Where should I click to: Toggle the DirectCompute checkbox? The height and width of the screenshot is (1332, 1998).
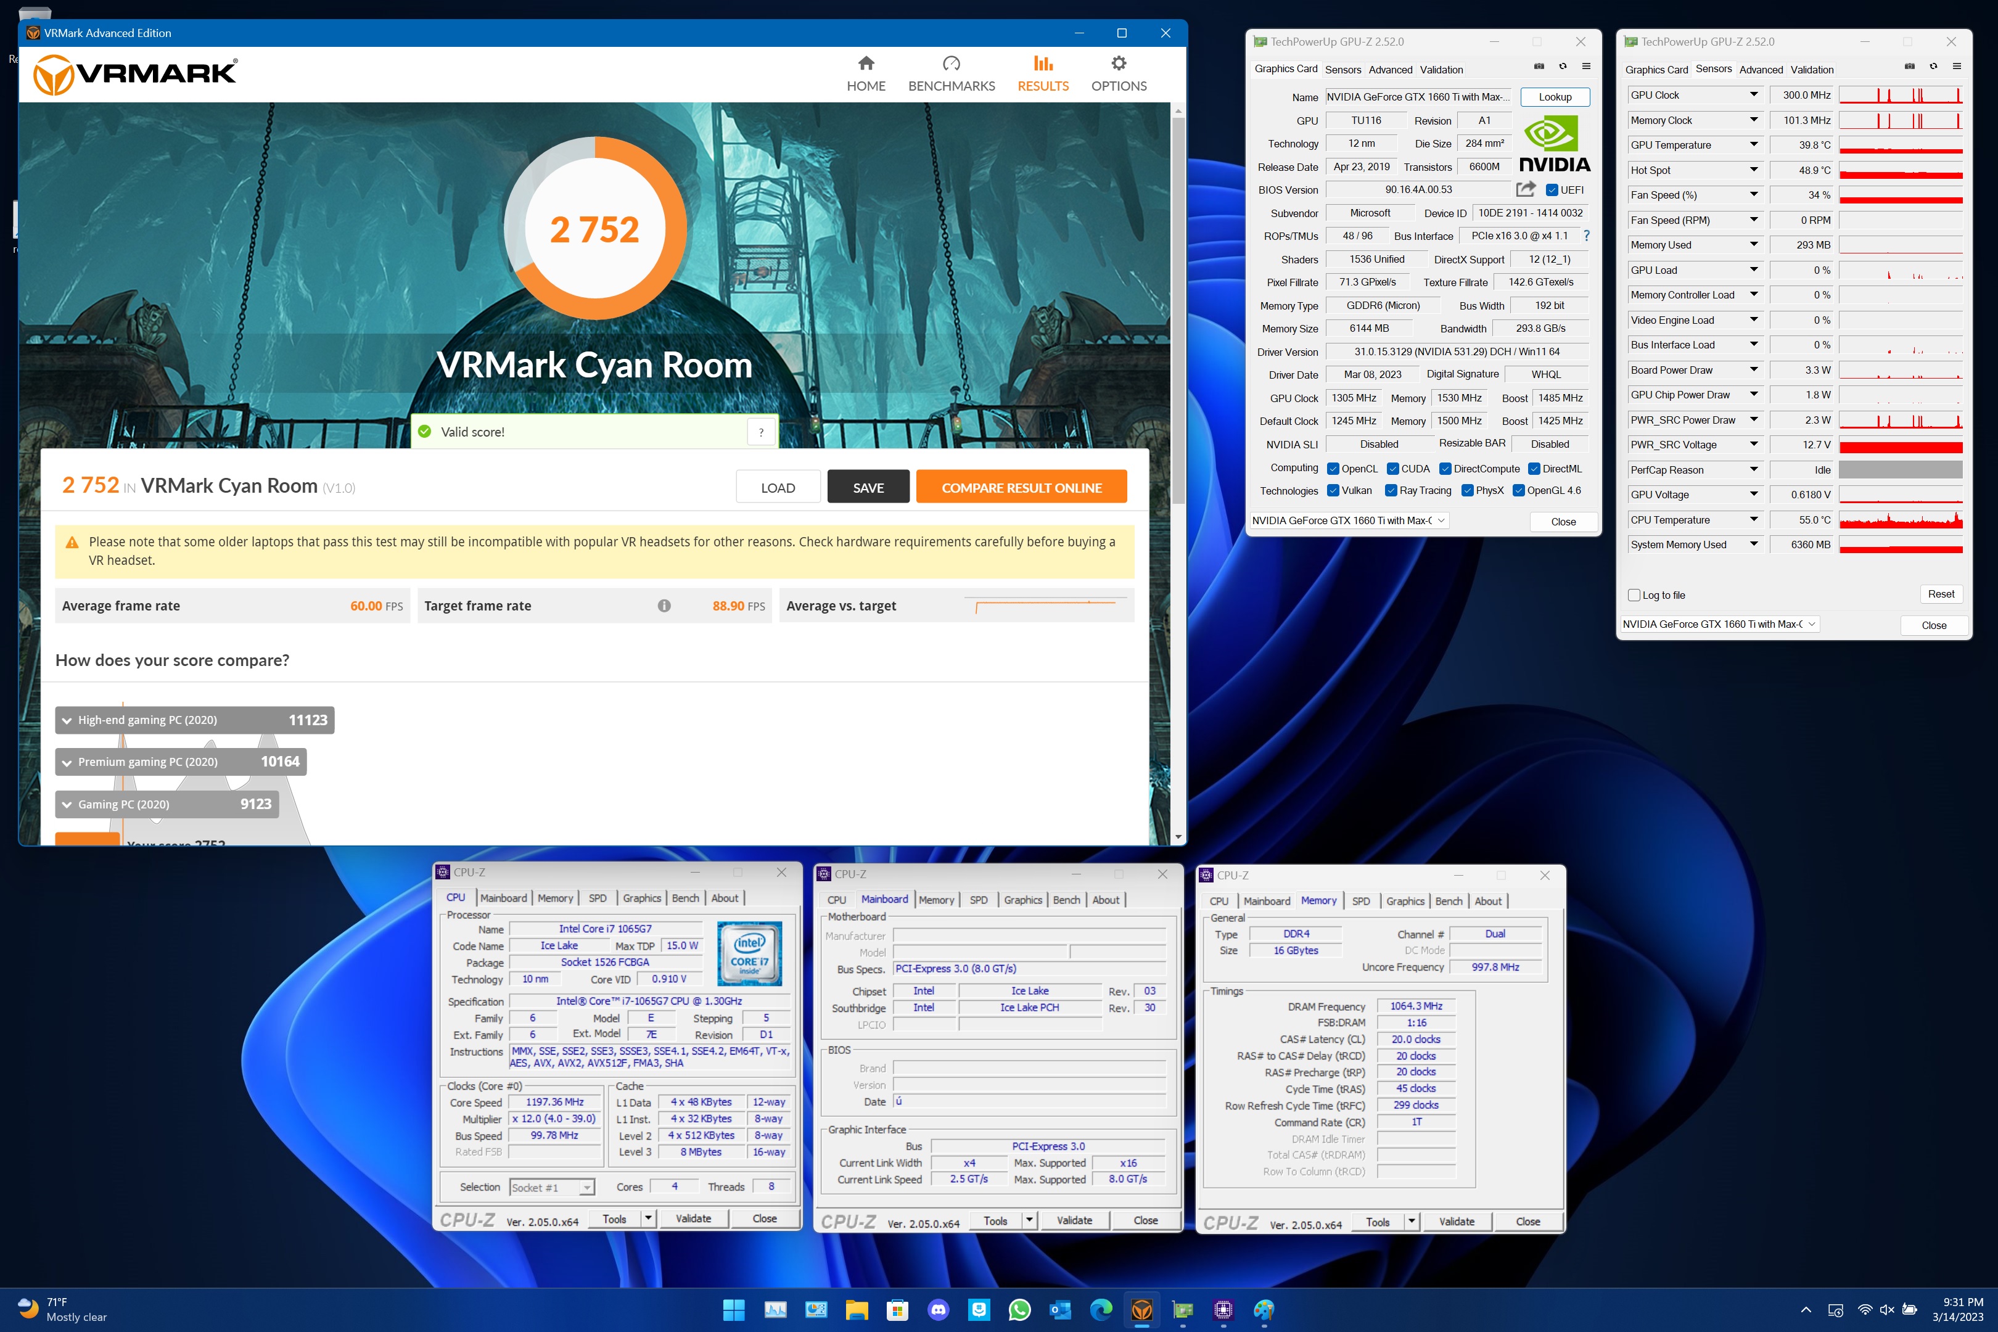(1445, 469)
